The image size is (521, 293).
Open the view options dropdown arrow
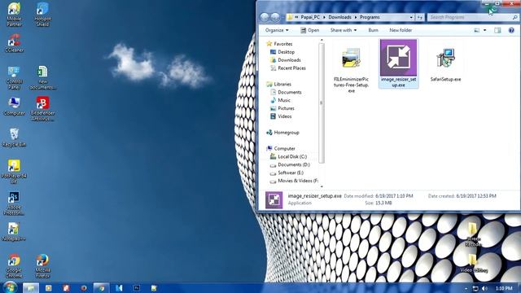(484, 30)
